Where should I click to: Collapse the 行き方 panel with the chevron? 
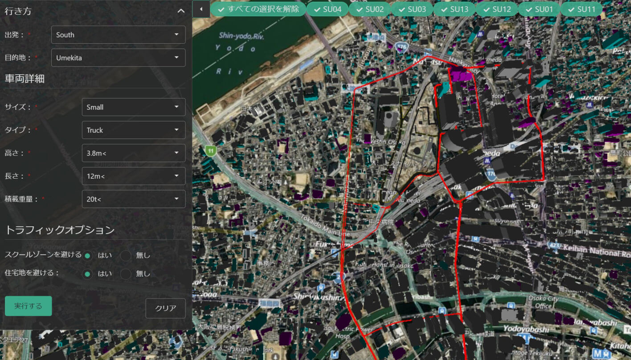pyautogui.click(x=181, y=11)
